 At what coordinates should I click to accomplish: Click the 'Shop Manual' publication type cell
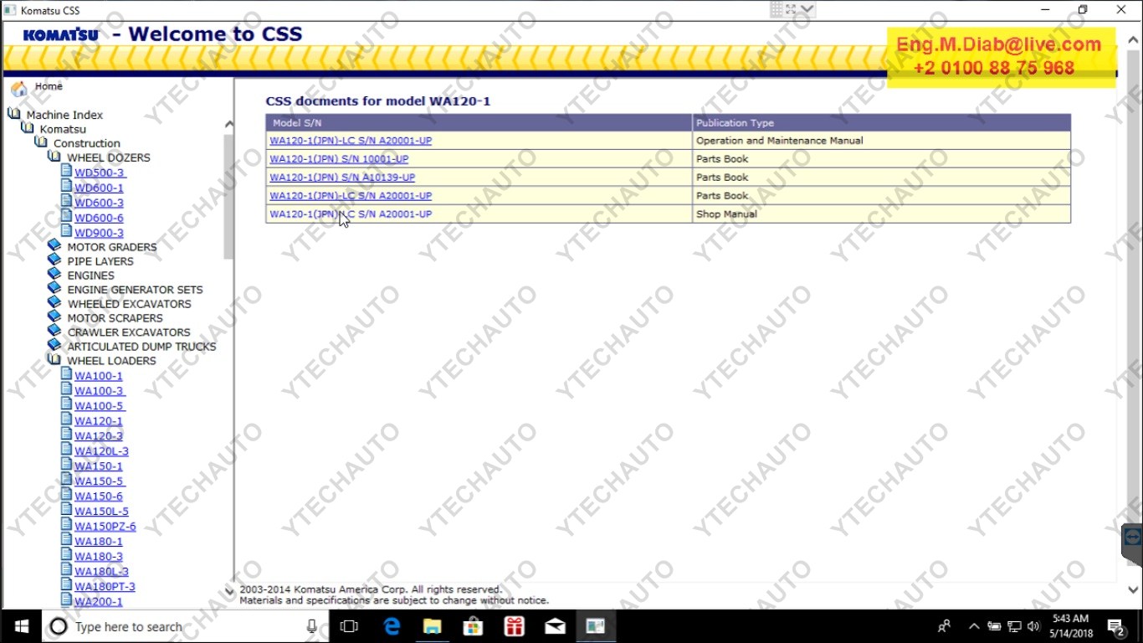881,214
